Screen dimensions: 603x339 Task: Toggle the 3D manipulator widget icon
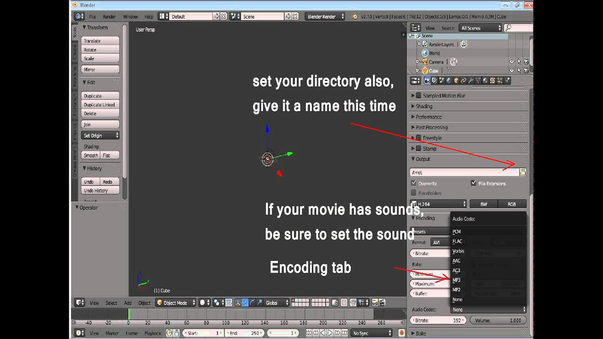237,303
